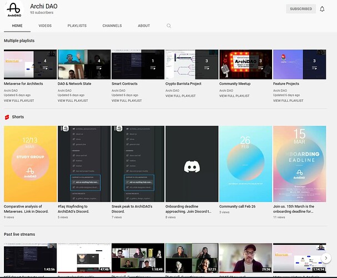This screenshot has width=337, height=278.
Task: Play the 1:43:56 live stream video
Action: [31, 258]
